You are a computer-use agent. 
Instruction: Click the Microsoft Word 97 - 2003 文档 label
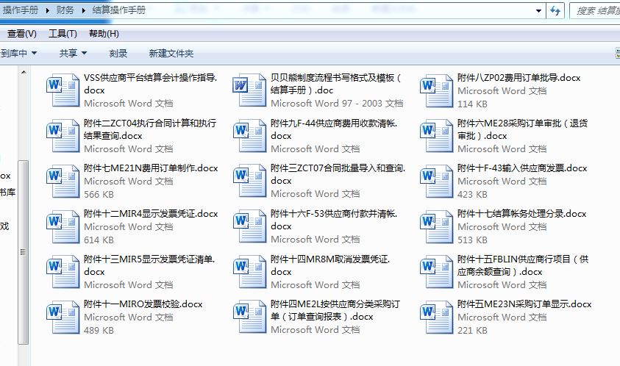337,104
